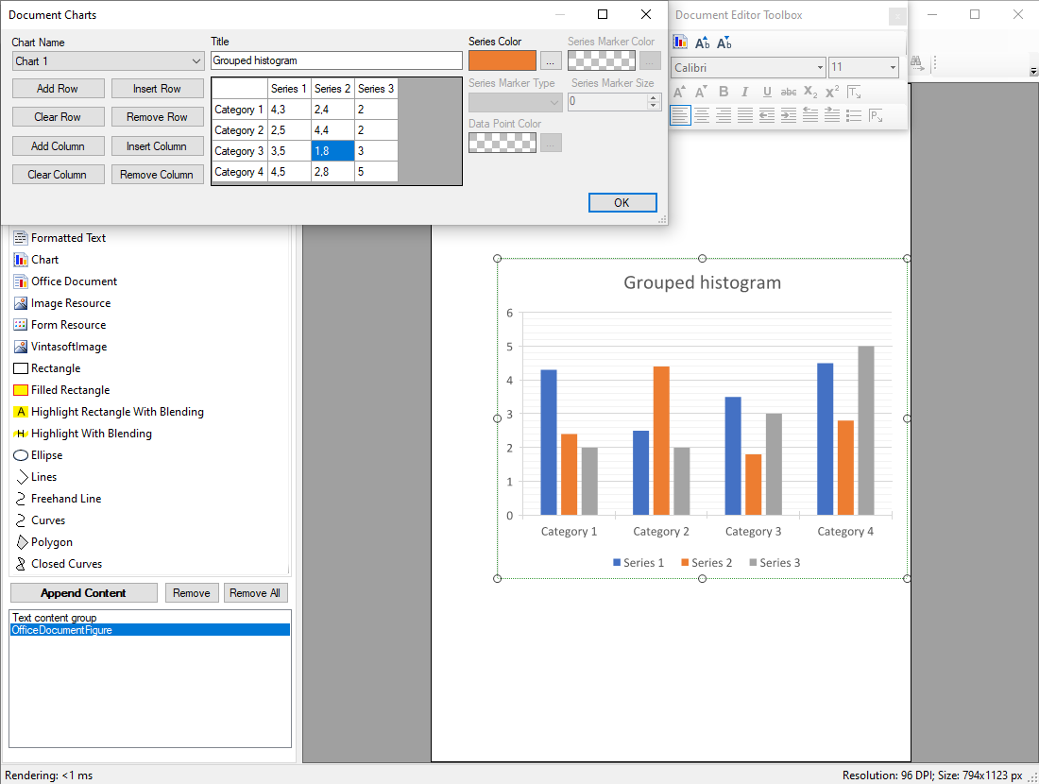The height and width of the screenshot is (784, 1039).
Task: Click the chart icon in Document Editor Toolbox
Action: click(x=680, y=43)
